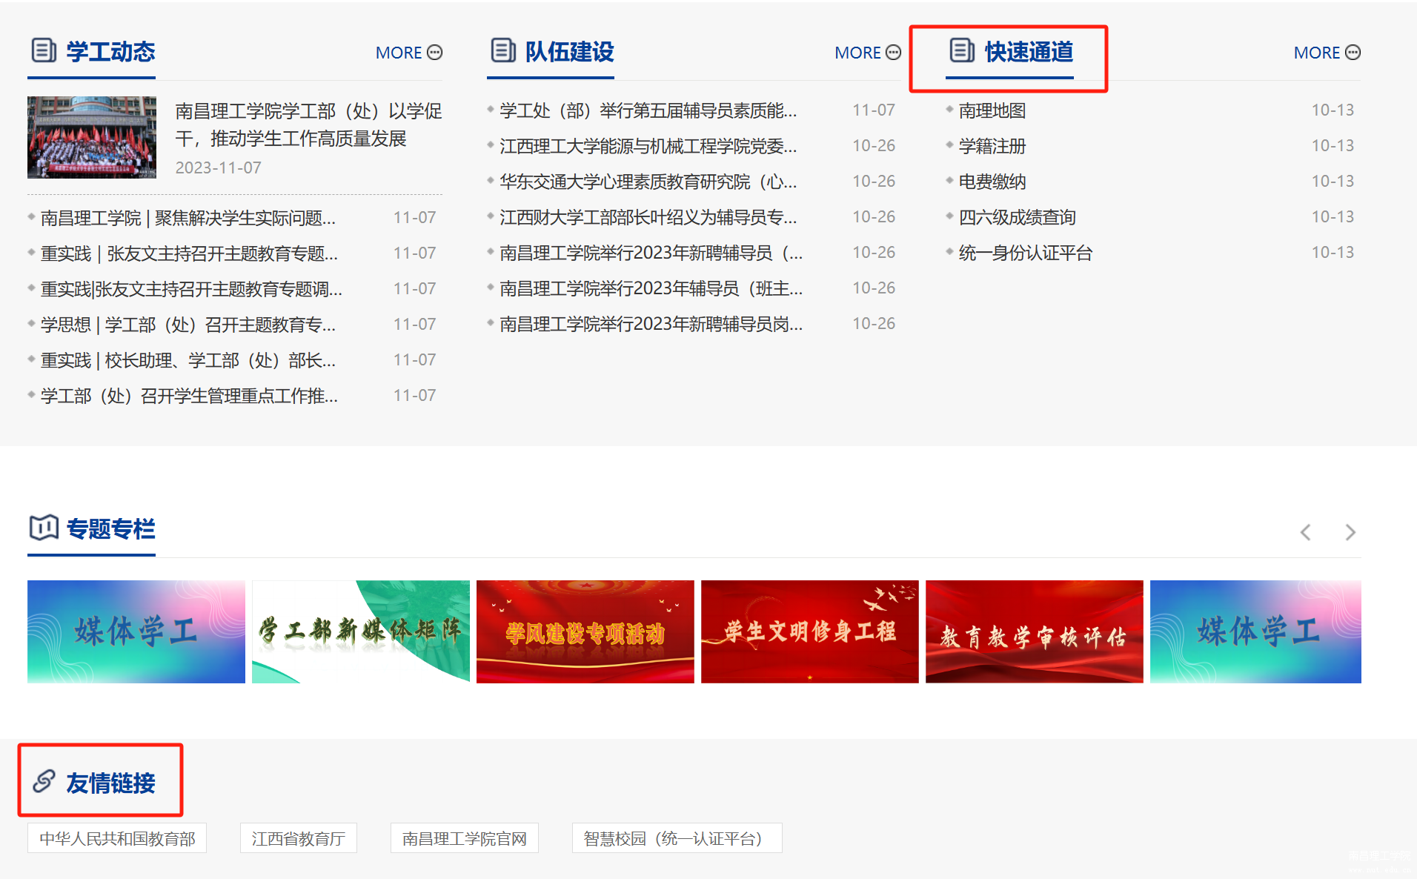Open the 学风建设专项活动 banner
This screenshot has height=879, width=1417.
click(585, 631)
